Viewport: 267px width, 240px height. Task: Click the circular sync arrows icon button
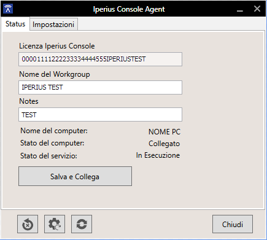82,224
